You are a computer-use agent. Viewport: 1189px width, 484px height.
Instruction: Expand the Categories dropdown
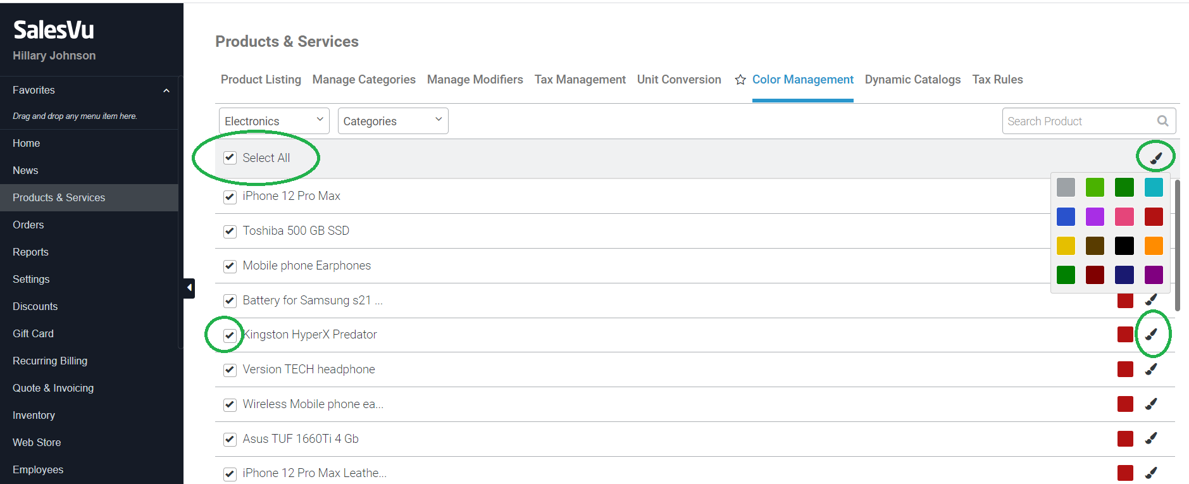pos(392,121)
